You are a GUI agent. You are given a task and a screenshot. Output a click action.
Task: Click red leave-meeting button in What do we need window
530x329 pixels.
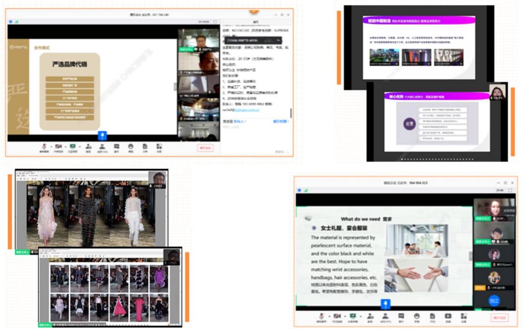pyautogui.click(x=499, y=318)
